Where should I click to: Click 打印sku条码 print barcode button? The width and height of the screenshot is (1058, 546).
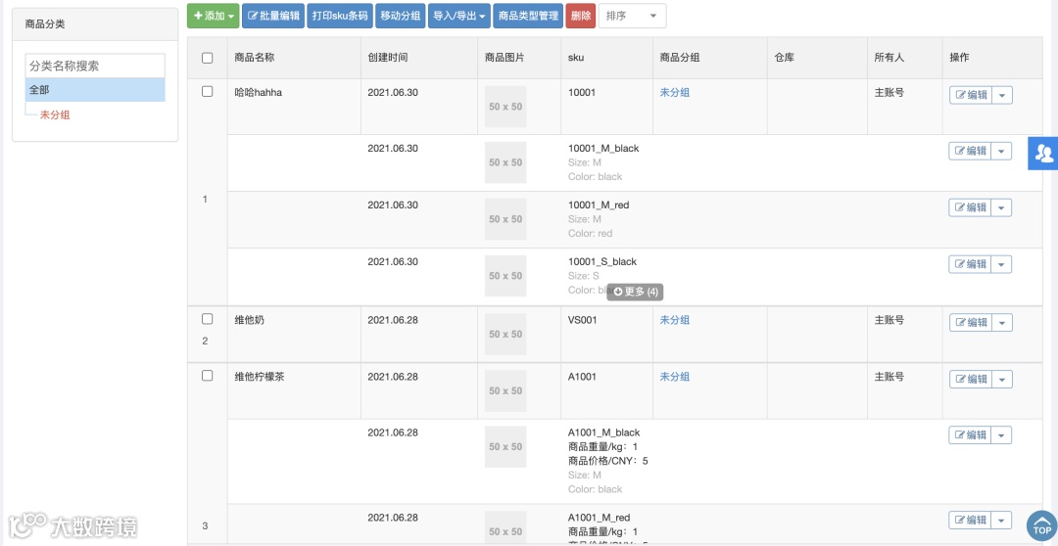click(x=340, y=17)
